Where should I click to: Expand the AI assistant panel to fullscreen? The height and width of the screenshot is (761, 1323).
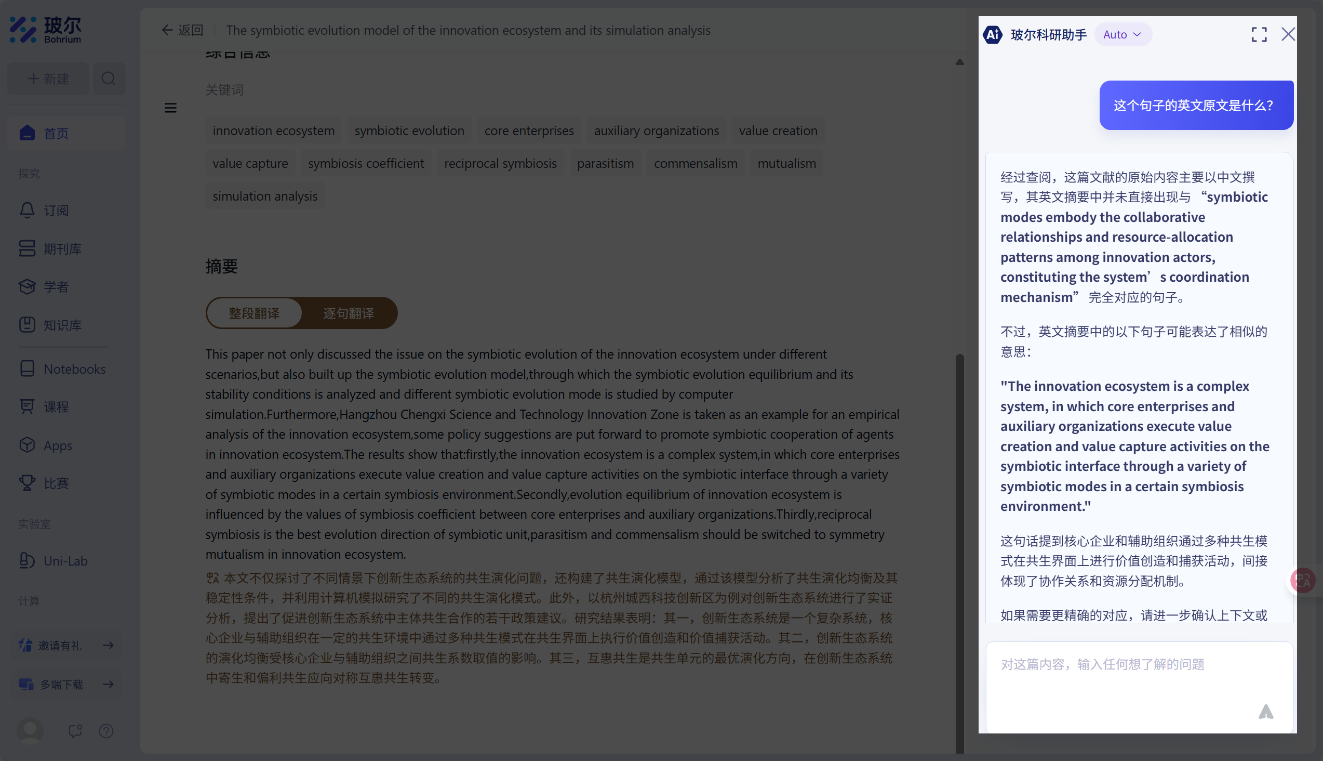point(1259,34)
